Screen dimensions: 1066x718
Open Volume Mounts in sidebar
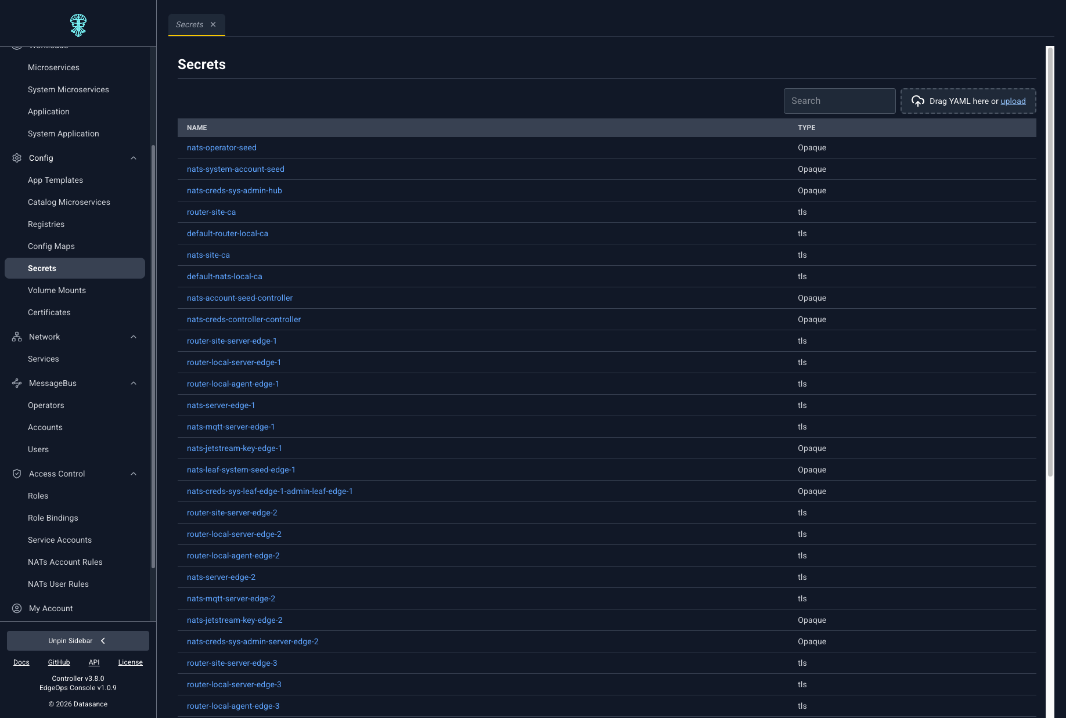(x=57, y=290)
